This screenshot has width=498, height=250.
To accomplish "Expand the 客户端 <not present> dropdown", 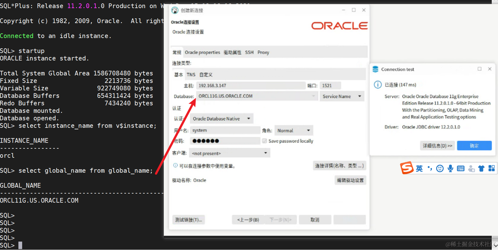I will point(230,153).
